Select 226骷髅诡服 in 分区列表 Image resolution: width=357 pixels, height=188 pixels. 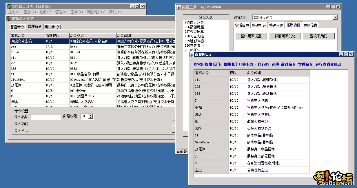pyautogui.click(x=206, y=27)
